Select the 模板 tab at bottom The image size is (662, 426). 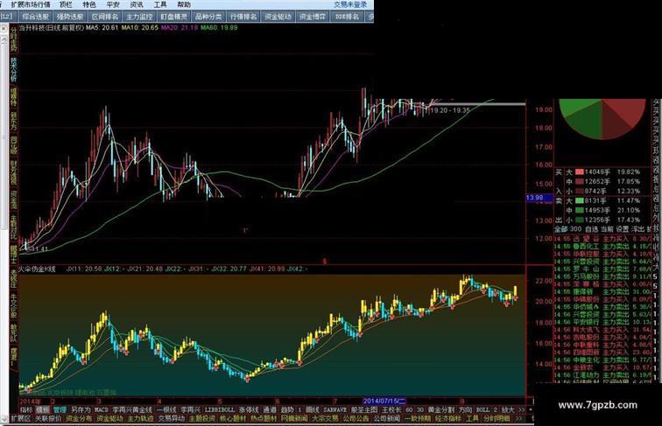[x=43, y=409]
